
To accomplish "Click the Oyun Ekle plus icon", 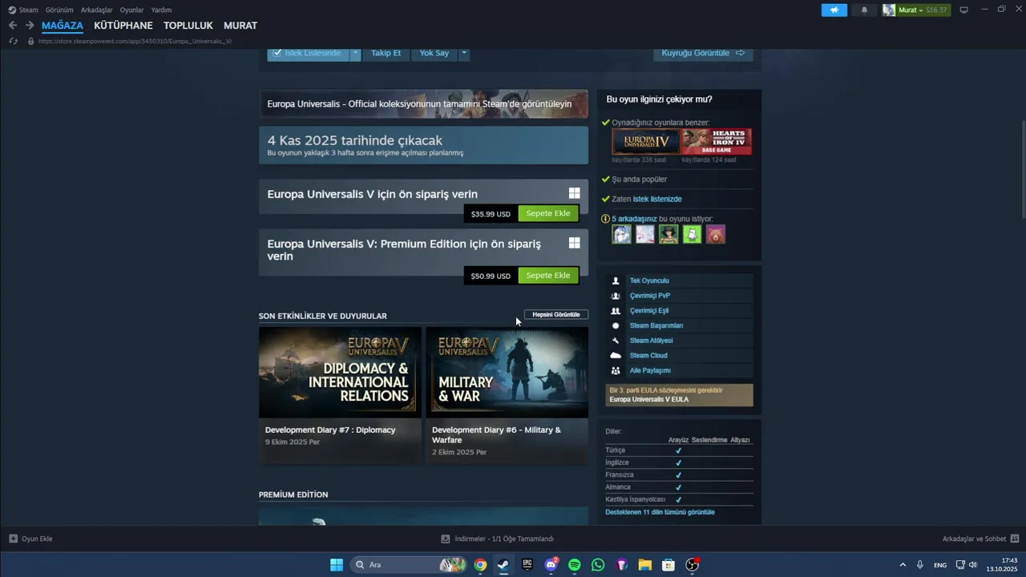I will pyautogui.click(x=13, y=539).
